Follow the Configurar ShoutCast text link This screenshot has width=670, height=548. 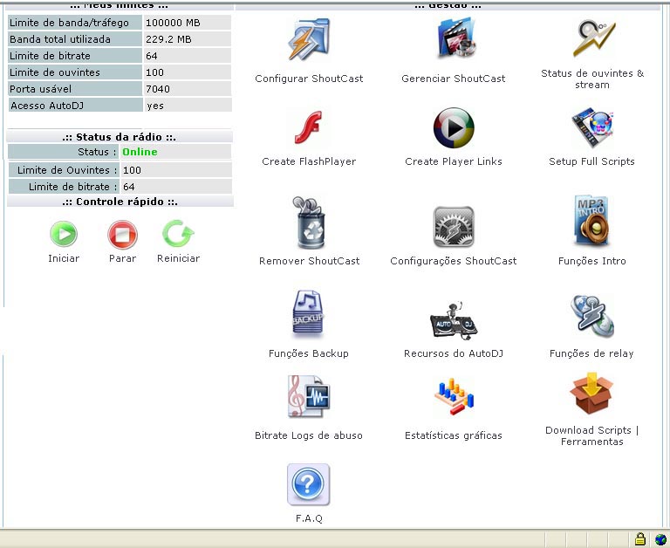[309, 79]
